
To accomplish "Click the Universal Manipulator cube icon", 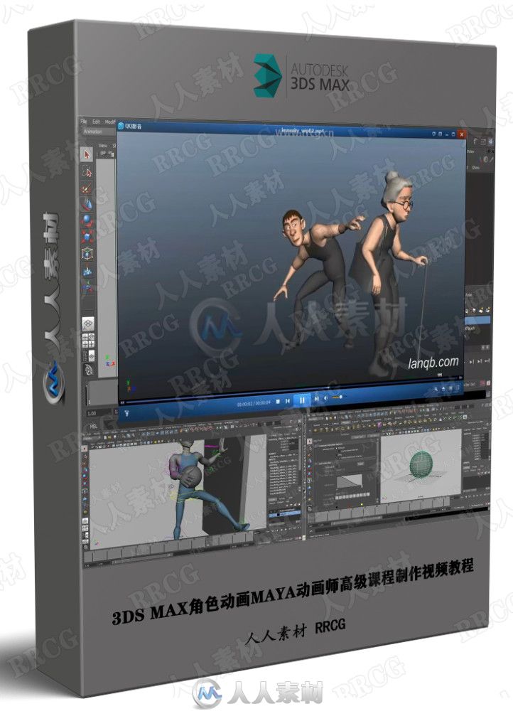I will [x=87, y=255].
